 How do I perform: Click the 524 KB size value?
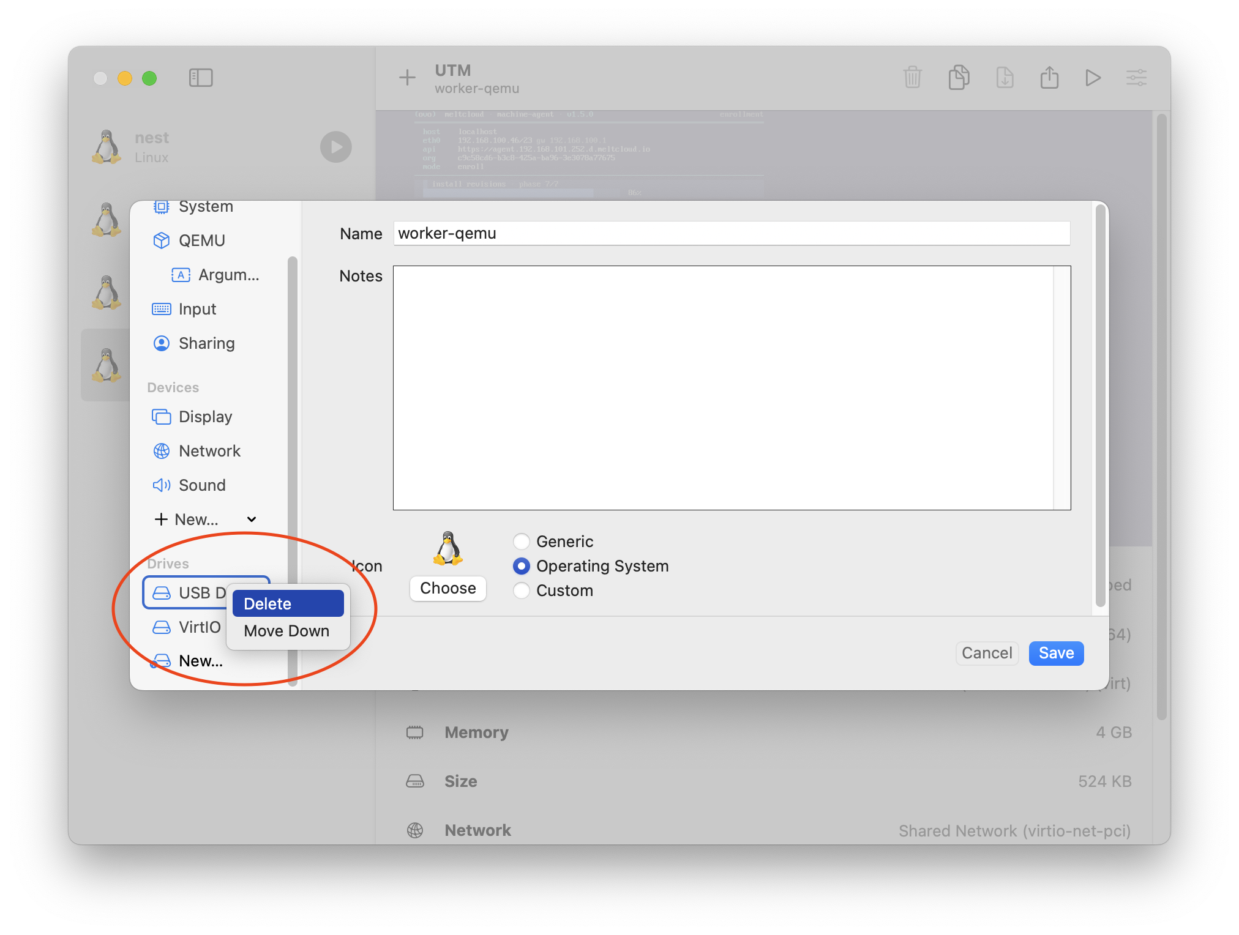click(1104, 781)
